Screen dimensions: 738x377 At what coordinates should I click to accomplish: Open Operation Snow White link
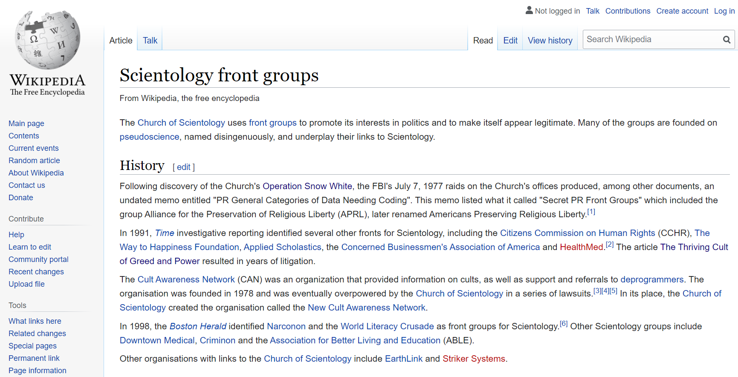[307, 186]
